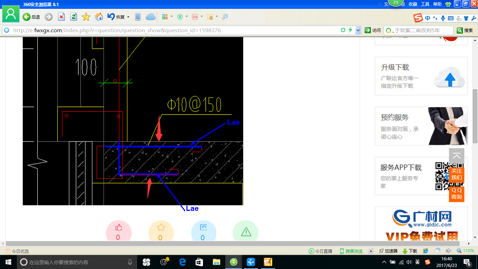478x269 pixels.
Task: Open the 下载 downloads manager
Action: (410, 251)
